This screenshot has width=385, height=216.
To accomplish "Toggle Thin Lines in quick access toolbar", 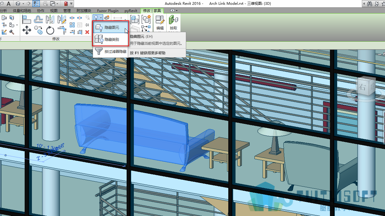I will 36,4.
